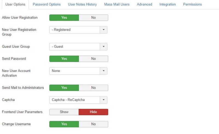Set Send Password to No

[x=93, y=59]
